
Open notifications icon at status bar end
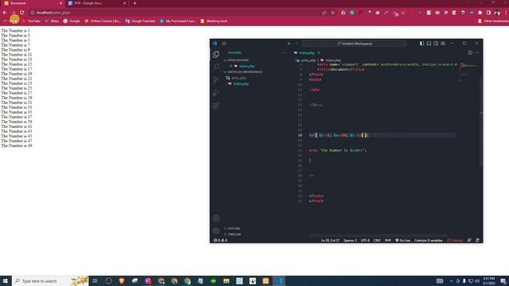477,240
